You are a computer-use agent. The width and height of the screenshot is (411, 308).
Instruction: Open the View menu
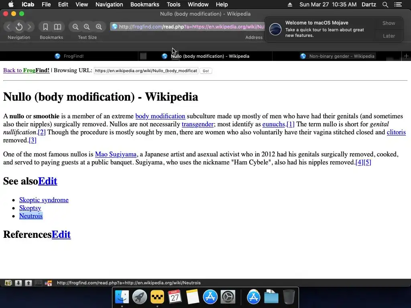(x=81, y=4)
